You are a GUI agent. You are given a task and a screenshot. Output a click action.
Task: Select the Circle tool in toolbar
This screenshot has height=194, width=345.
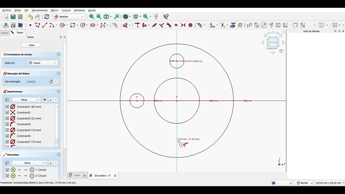(62, 25)
